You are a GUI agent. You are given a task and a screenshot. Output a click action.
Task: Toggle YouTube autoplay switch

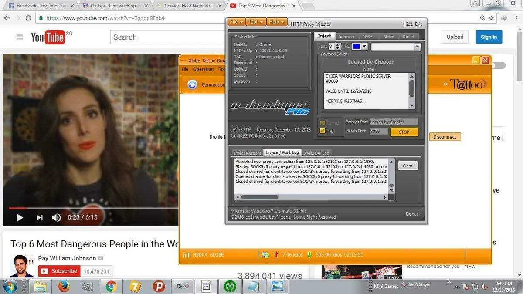pos(499,66)
